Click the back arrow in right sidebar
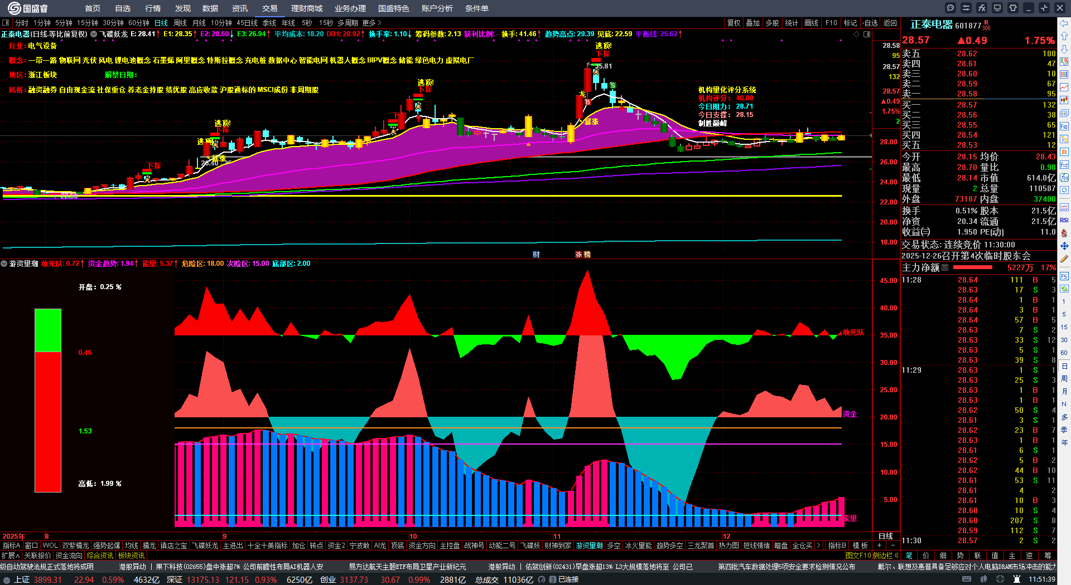Screen dimensions: 1071x585 [1064, 23]
